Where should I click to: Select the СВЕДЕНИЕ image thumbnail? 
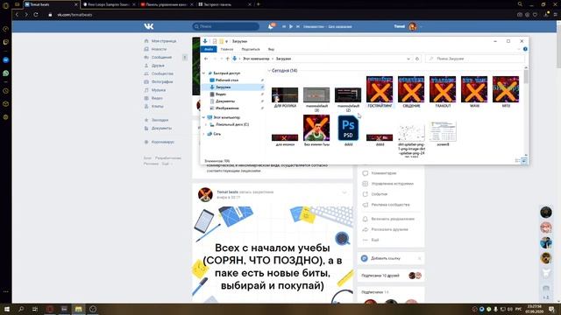411,89
